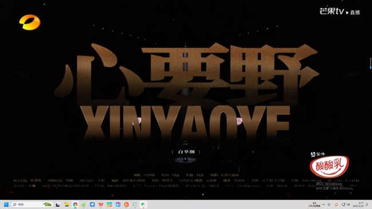Viewport: 372px width, 209px height.
Task: Open volume control in the tray
Action: point(348,204)
